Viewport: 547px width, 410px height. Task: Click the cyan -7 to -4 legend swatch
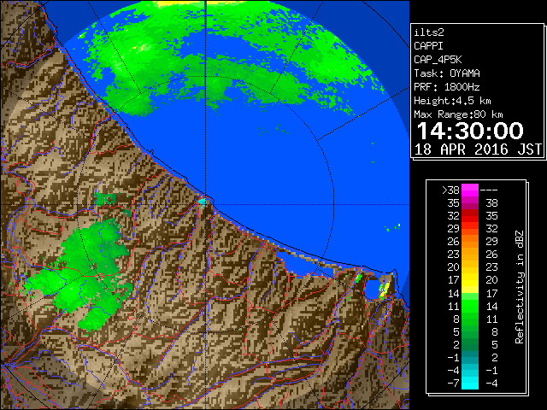coord(470,383)
